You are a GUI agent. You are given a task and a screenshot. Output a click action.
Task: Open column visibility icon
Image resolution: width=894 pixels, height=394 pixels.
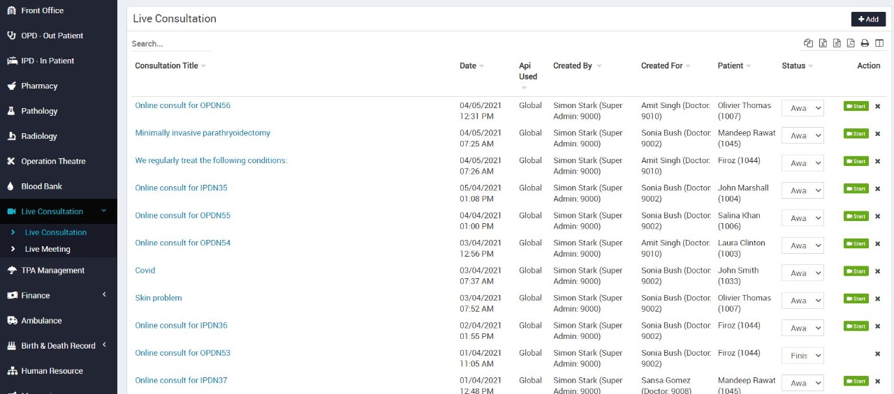(x=879, y=43)
